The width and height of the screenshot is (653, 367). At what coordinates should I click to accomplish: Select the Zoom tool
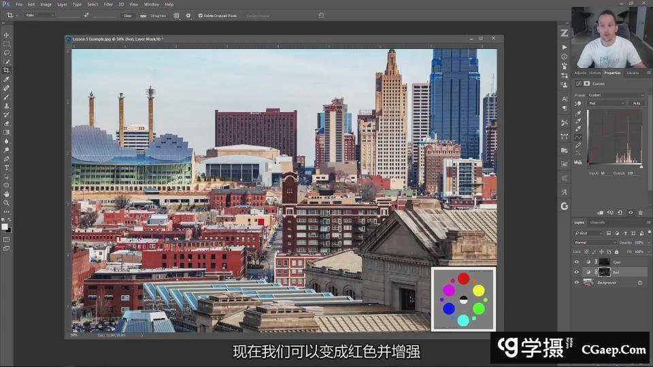7,203
